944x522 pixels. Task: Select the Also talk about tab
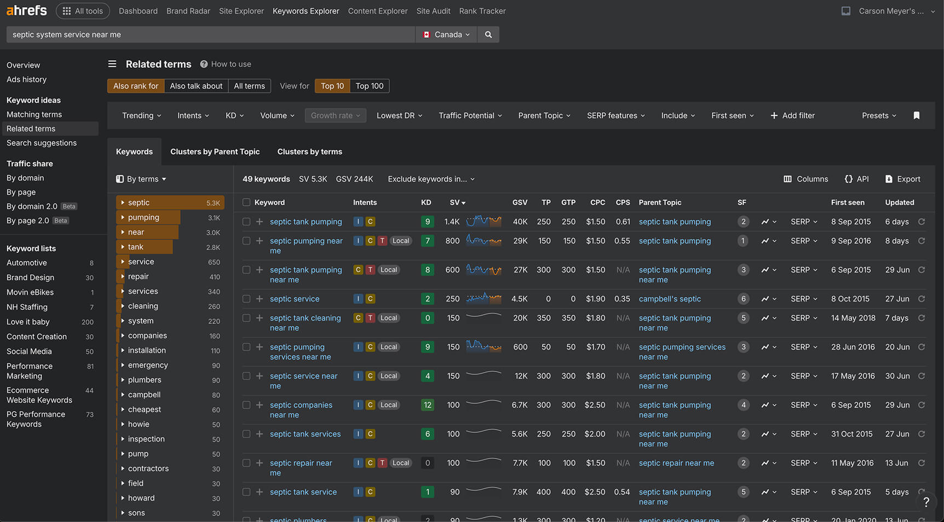click(x=196, y=86)
